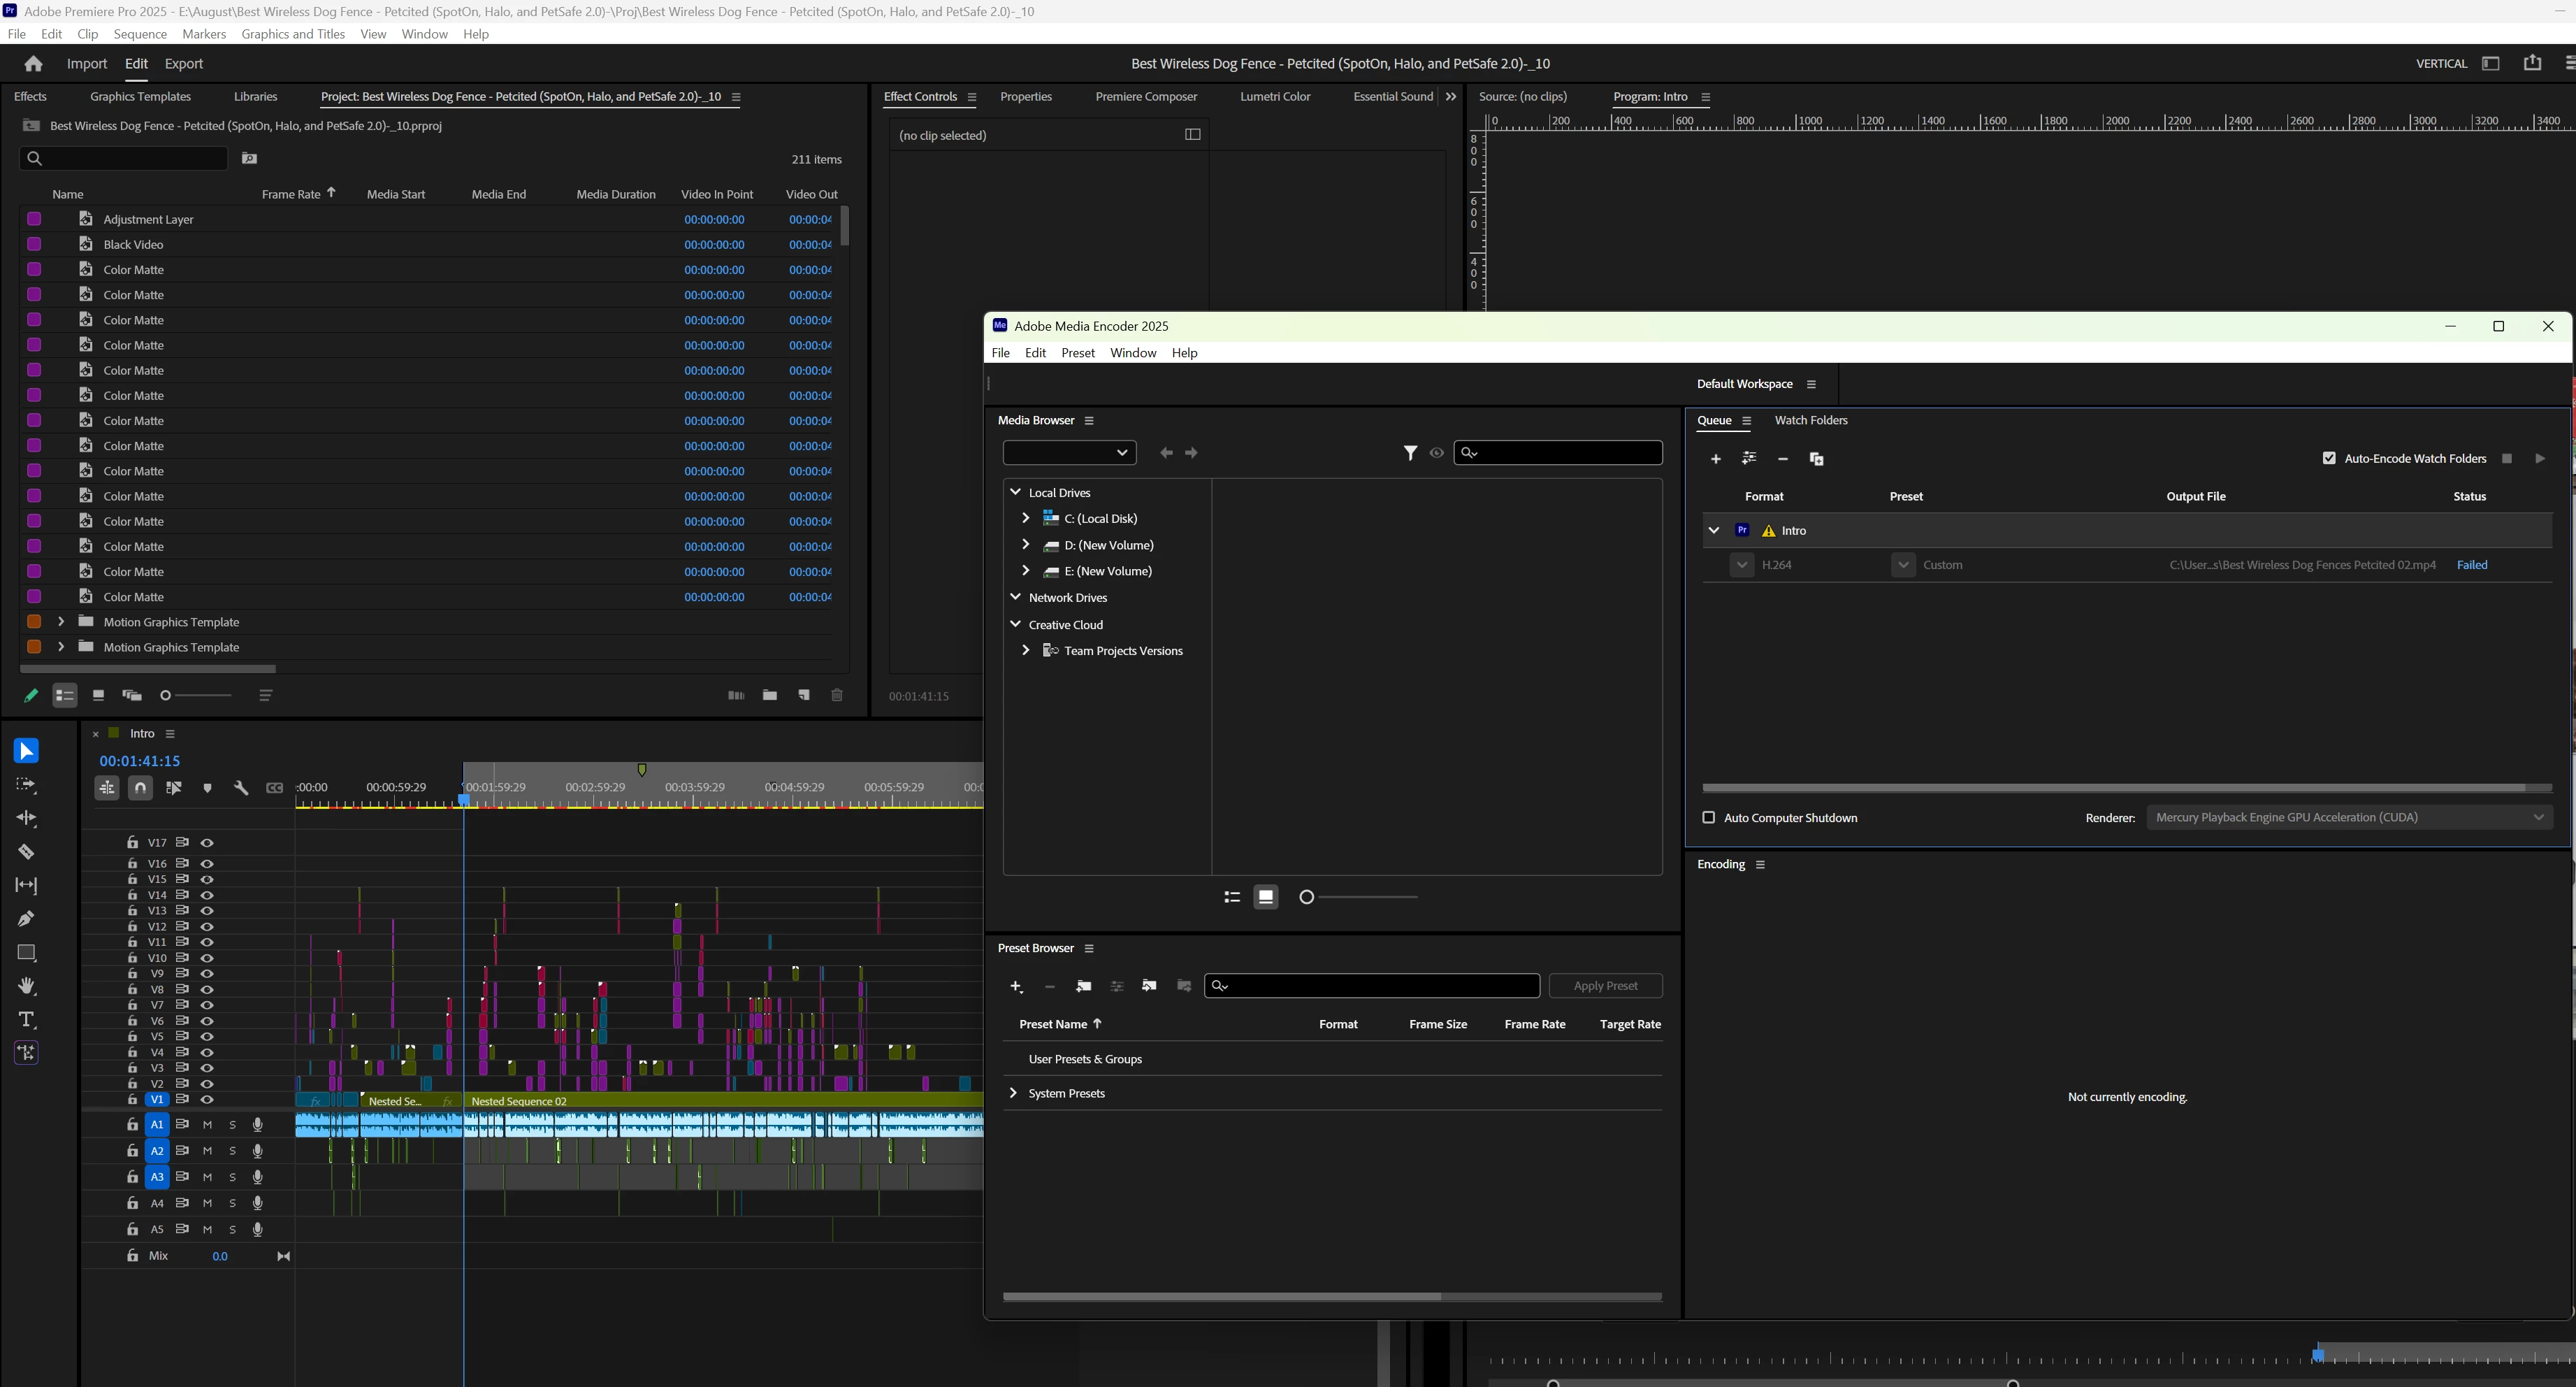Select the Pen tool
The image size is (2576, 1387).
(26, 919)
